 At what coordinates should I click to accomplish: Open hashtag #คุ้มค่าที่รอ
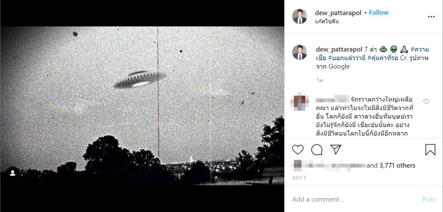[382, 58]
